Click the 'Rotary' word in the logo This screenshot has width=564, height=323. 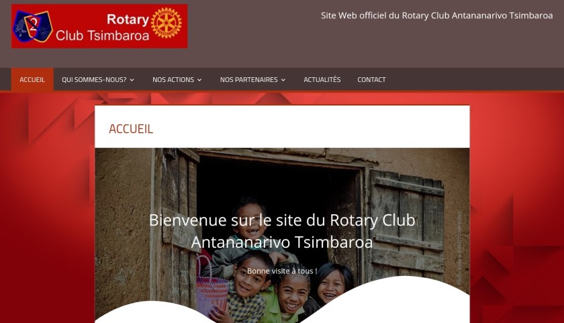click(x=128, y=19)
